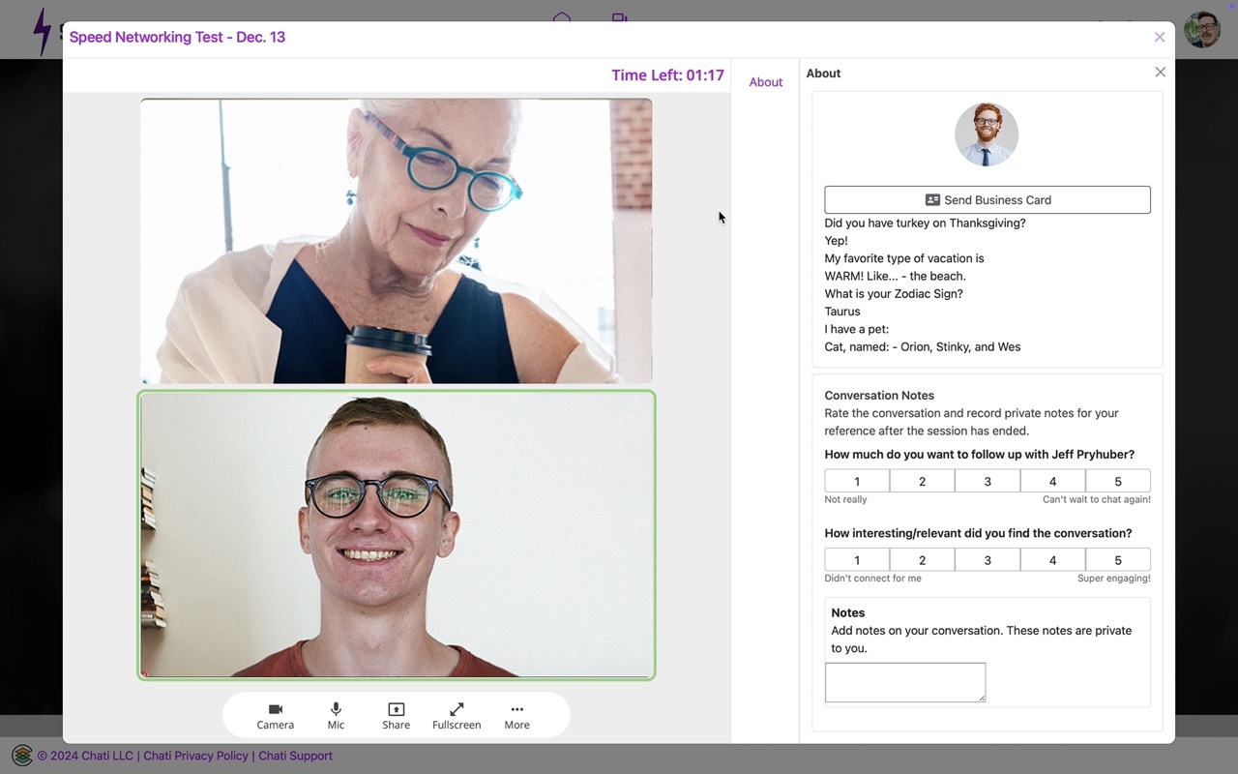This screenshot has height=774, width=1238.
Task: Open the Share screen option
Action: pos(396,716)
